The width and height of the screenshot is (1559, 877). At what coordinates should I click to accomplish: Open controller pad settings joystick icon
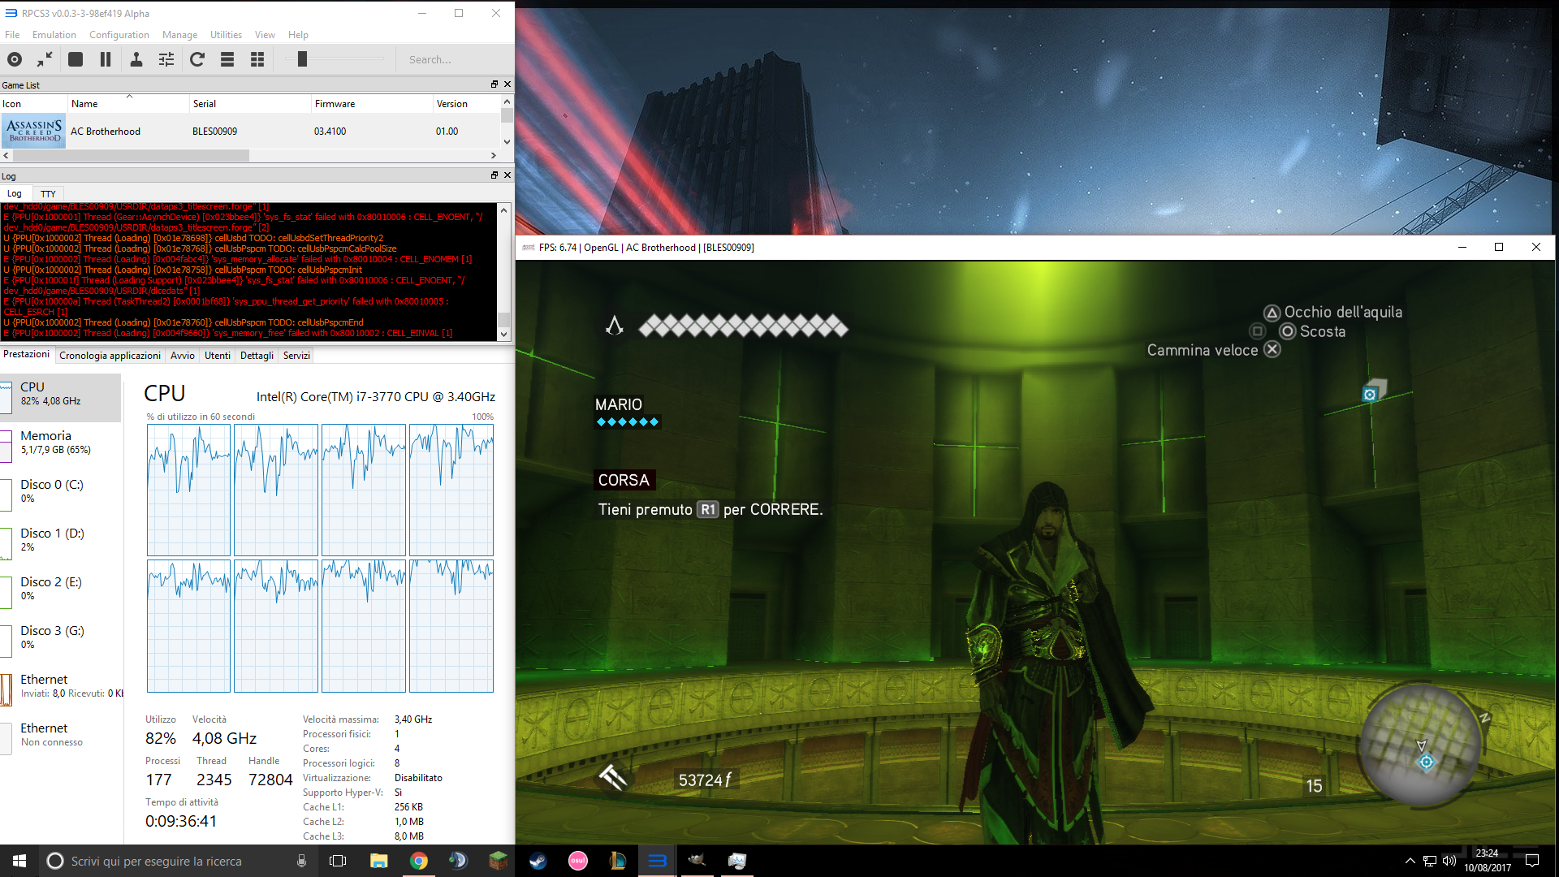click(136, 59)
